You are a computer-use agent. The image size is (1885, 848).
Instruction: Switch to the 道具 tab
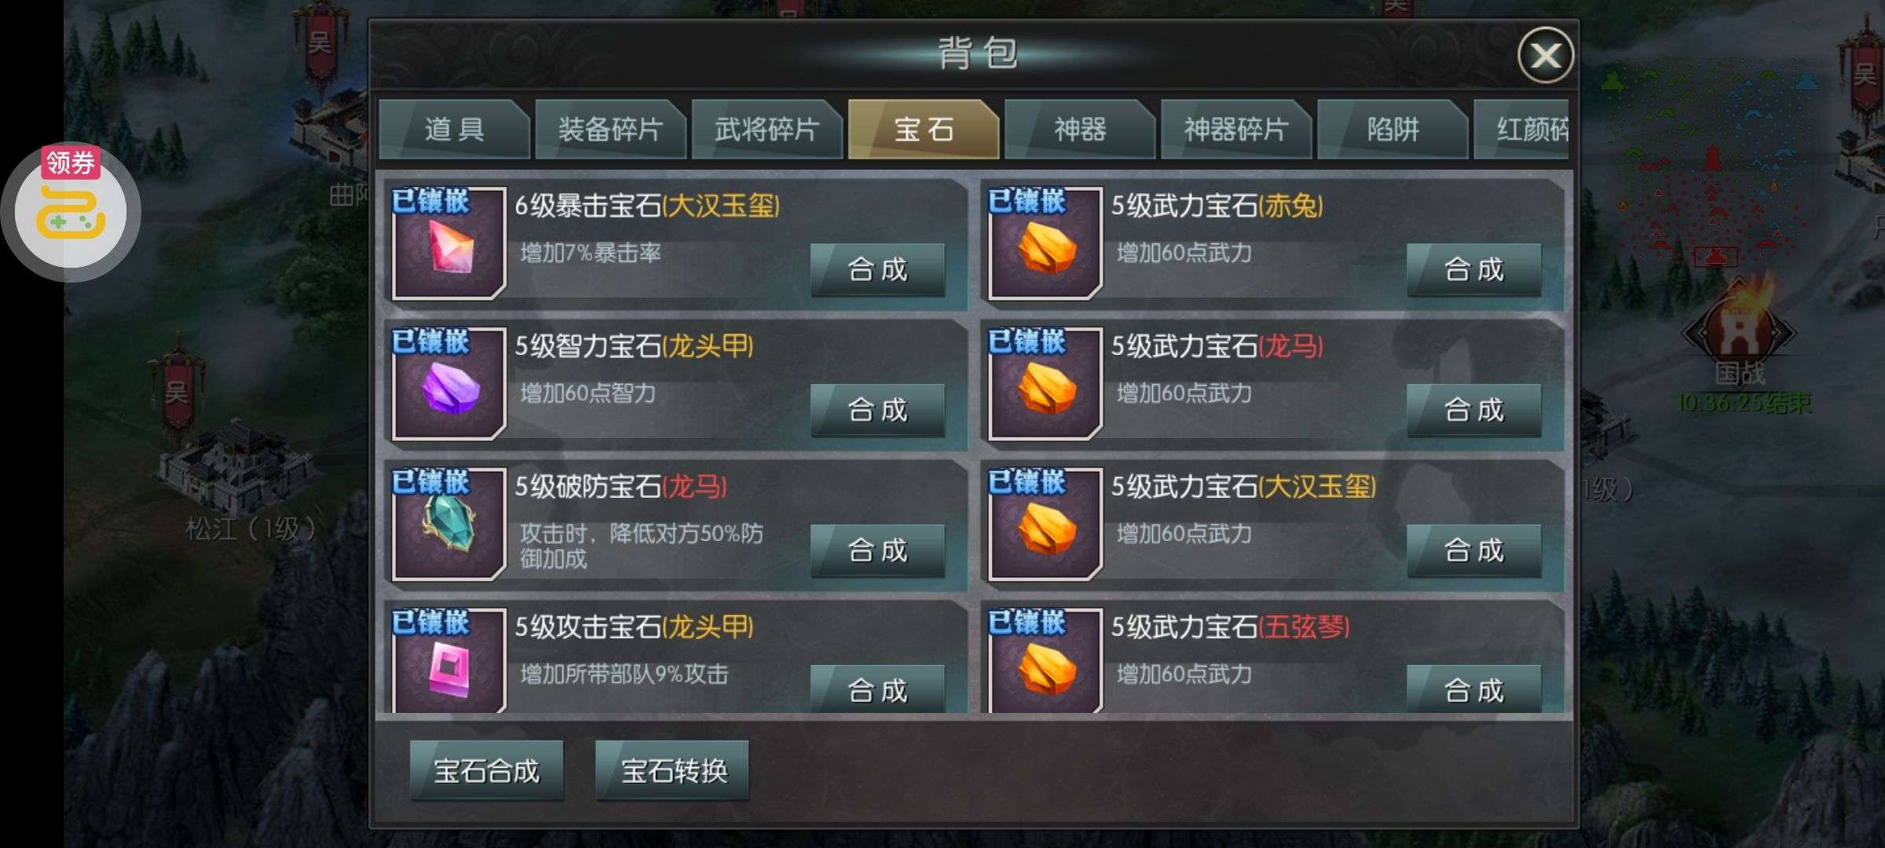click(454, 129)
